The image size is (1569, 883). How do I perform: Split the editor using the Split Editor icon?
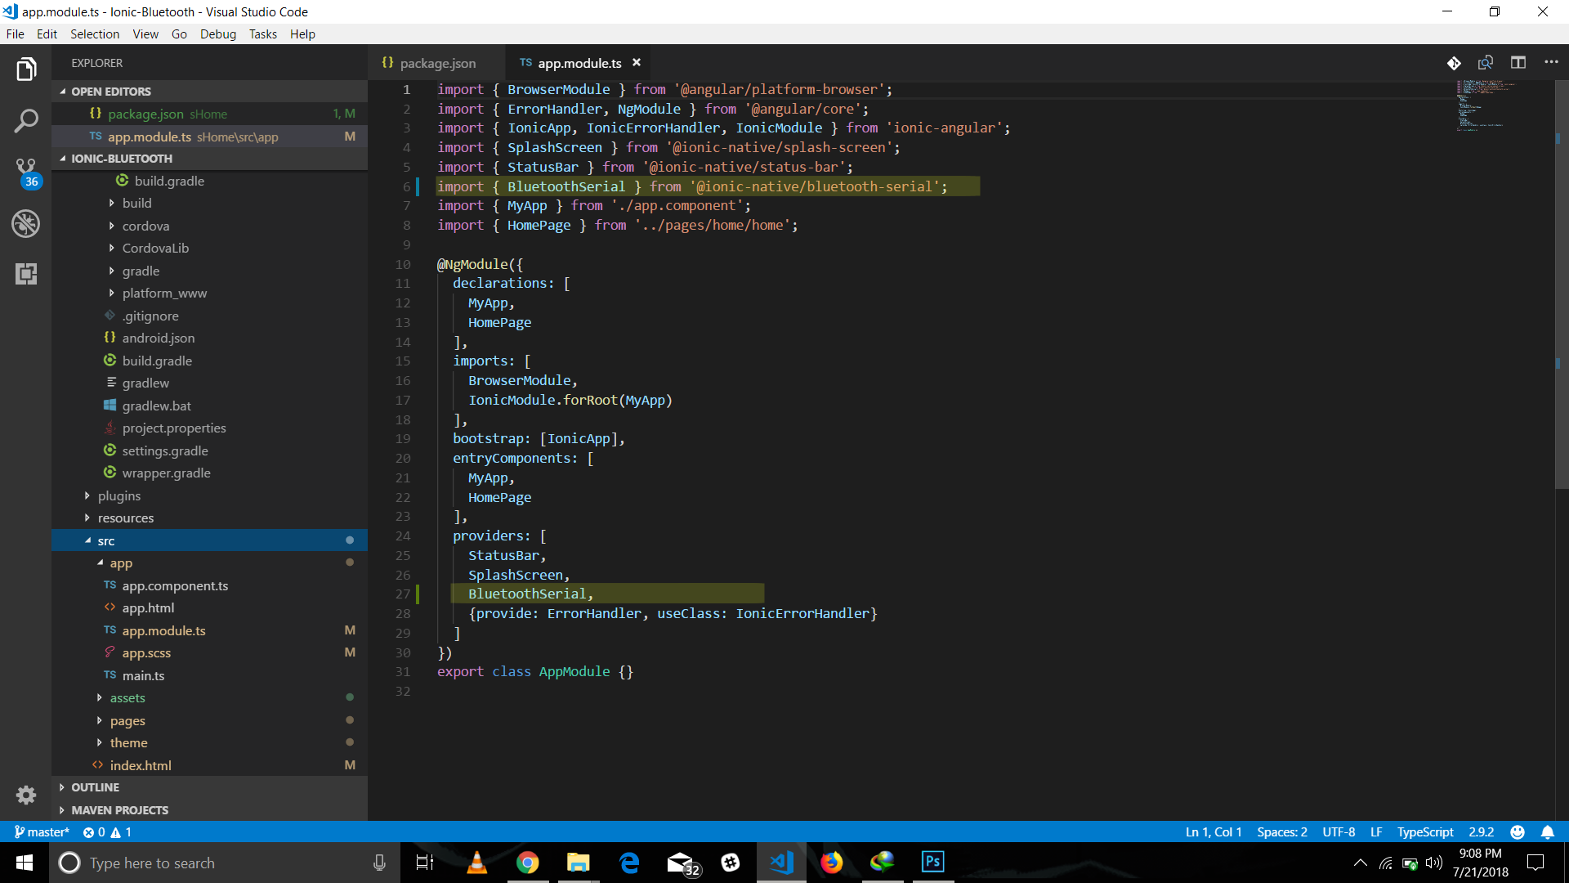tap(1519, 62)
